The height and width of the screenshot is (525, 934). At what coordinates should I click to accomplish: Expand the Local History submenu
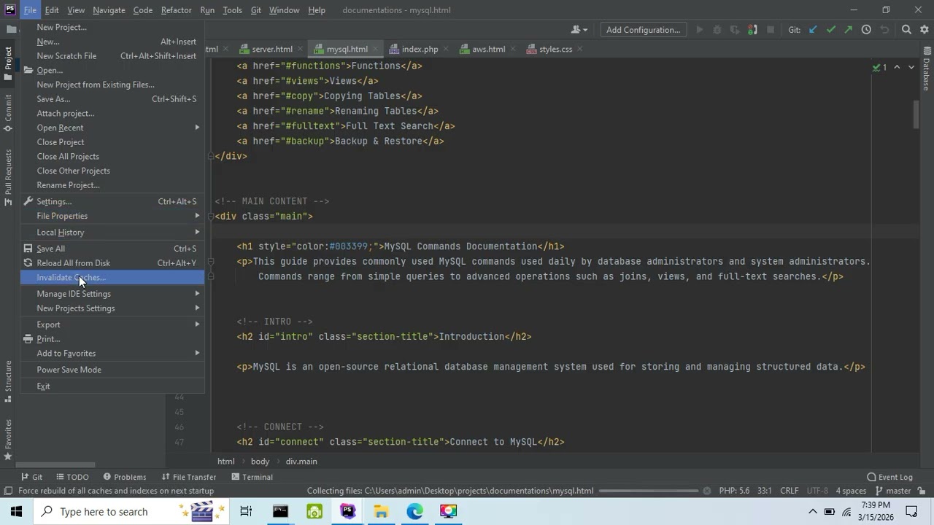click(x=112, y=232)
